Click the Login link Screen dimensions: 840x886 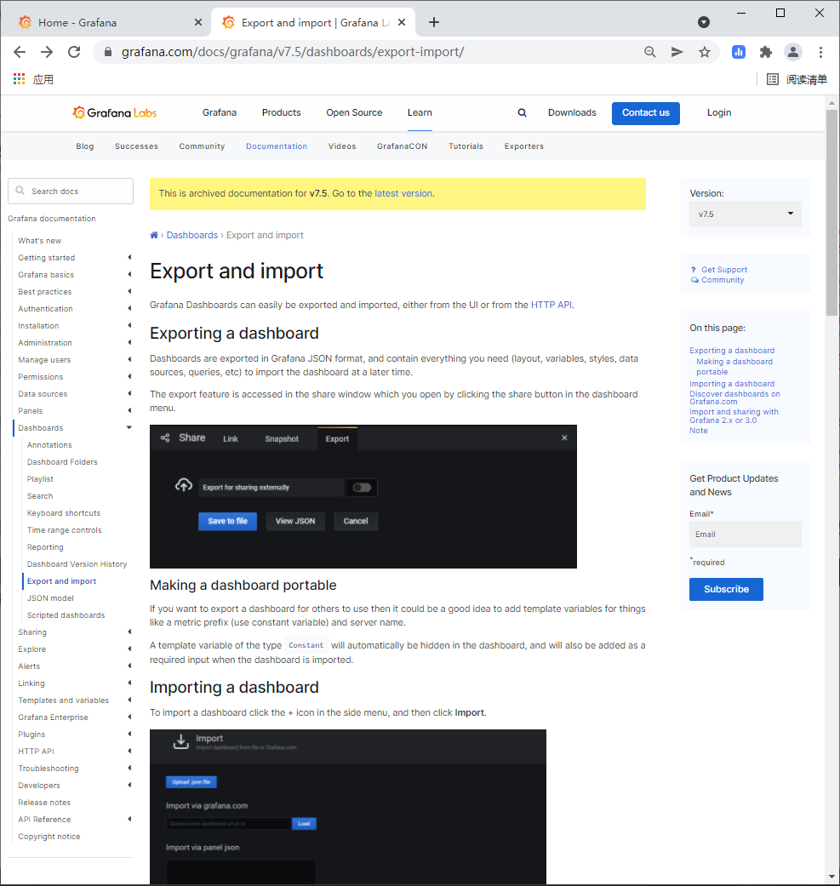pyautogui.click(x=719, y=112)
